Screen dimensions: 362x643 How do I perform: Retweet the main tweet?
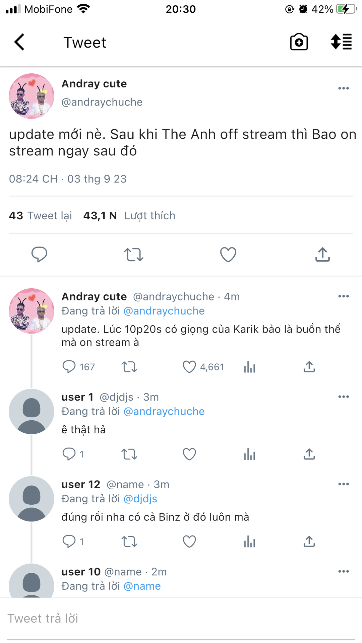tap(134, 255)
